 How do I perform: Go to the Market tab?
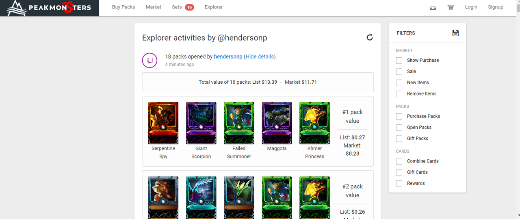154,7
